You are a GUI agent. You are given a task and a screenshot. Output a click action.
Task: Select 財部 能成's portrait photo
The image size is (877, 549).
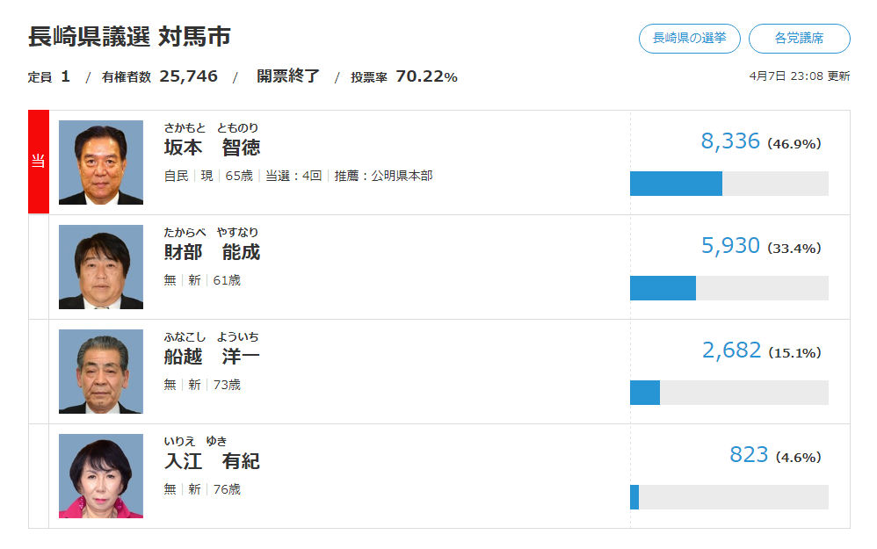(101, 267)
